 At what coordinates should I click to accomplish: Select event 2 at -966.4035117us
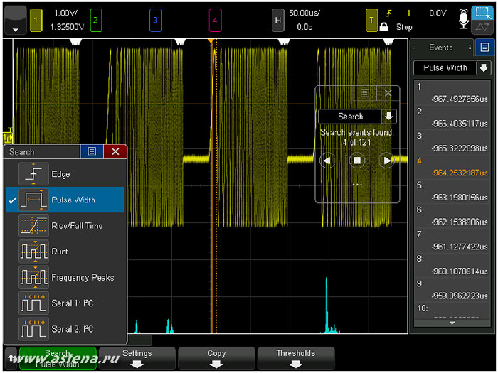coord(452,117)
